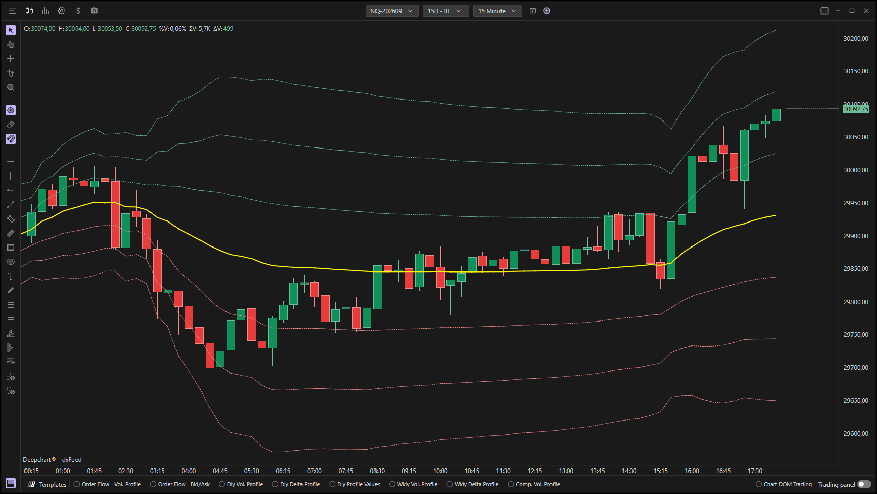
Task: Click the detach window icon top right
Action: coord(824,11)
